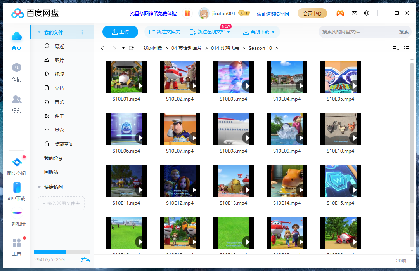419x271 pixels.
Task: Open the sort order icon
Action: coord(396,49)
